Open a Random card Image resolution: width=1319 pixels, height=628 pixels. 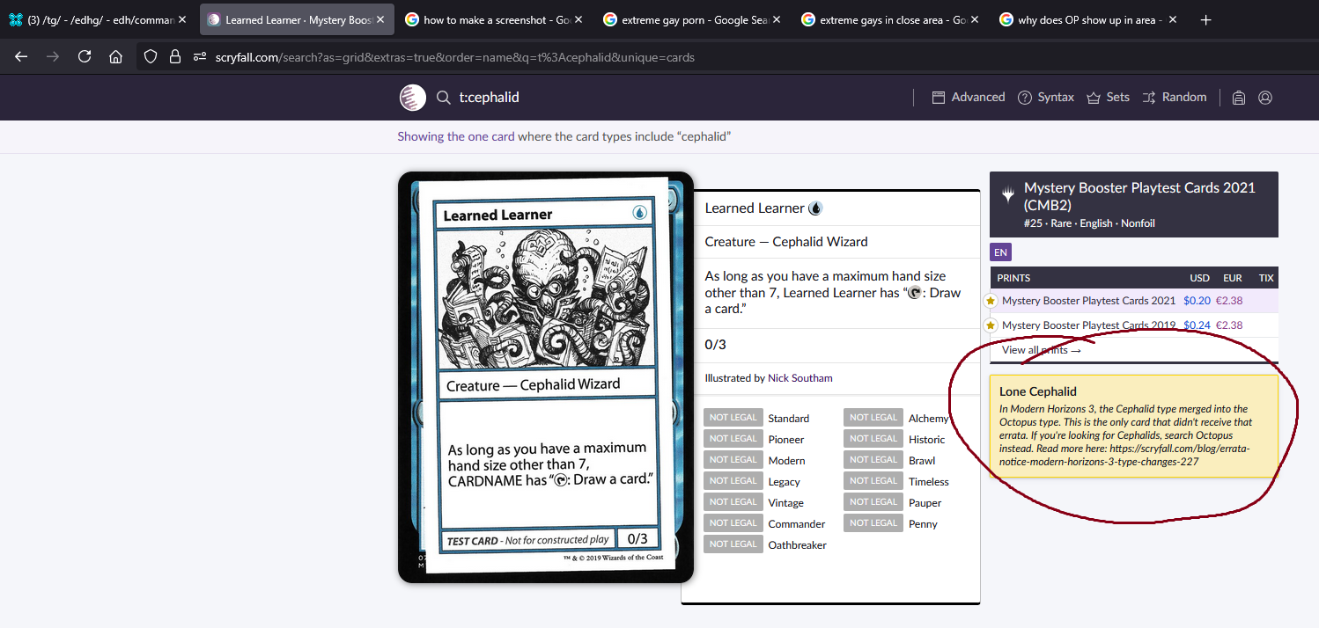point(1174,98)
